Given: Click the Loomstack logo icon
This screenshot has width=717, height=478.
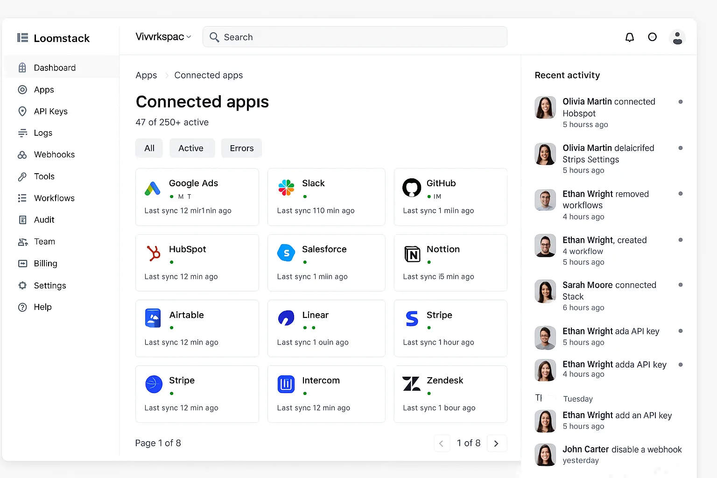Looking at the screenshot, I should (x=22, y=38).
